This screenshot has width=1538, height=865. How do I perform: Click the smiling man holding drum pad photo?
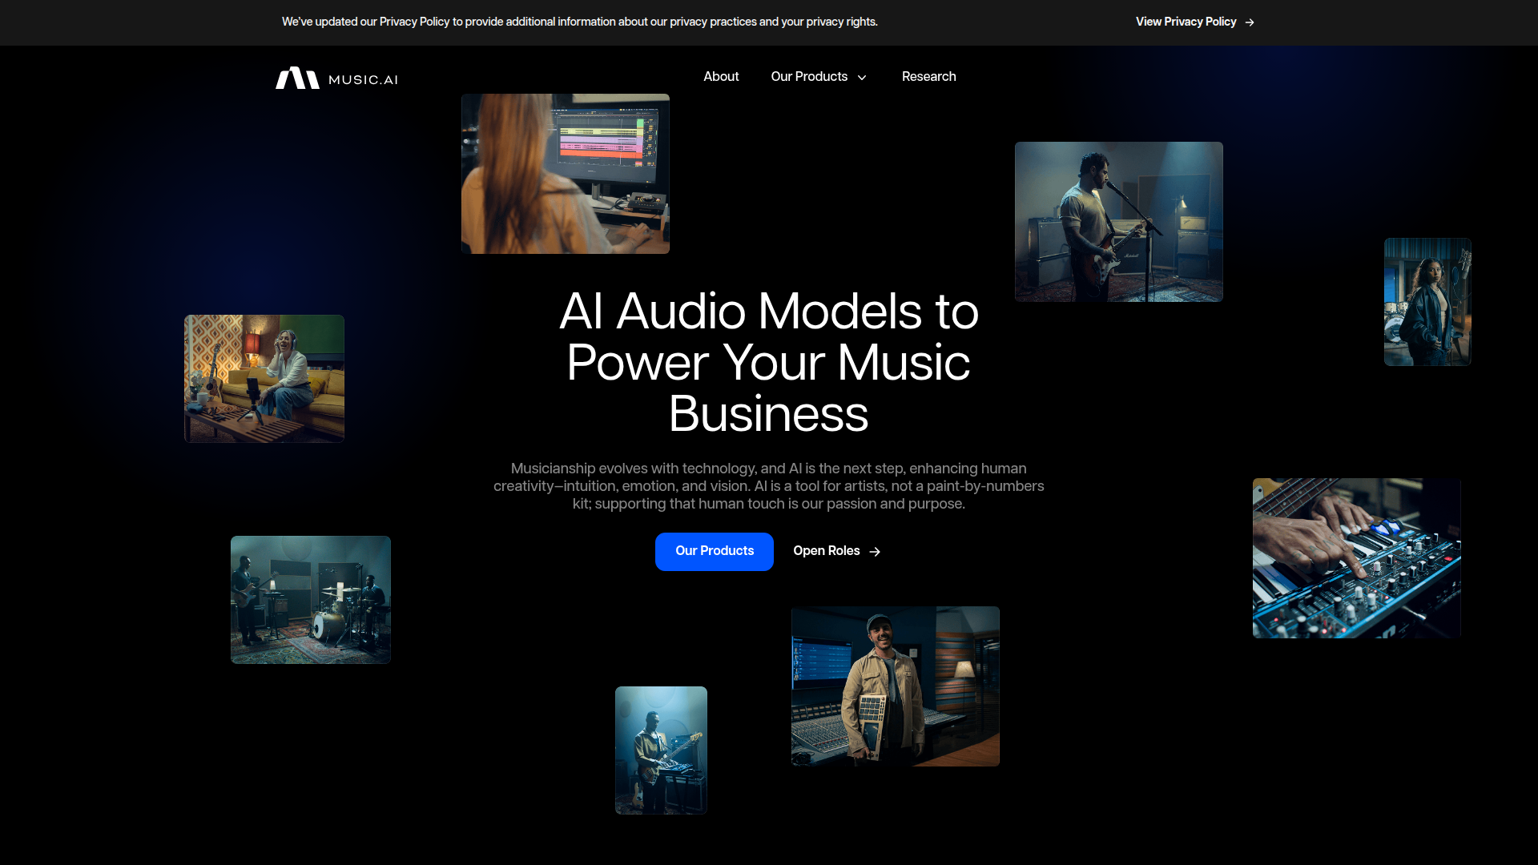896,686
